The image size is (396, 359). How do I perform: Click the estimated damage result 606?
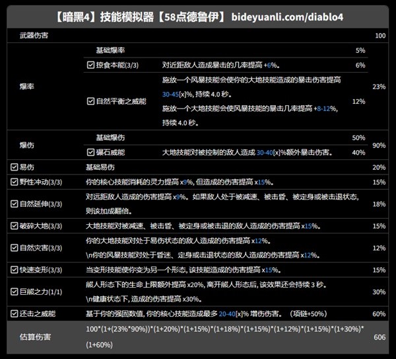379,337
